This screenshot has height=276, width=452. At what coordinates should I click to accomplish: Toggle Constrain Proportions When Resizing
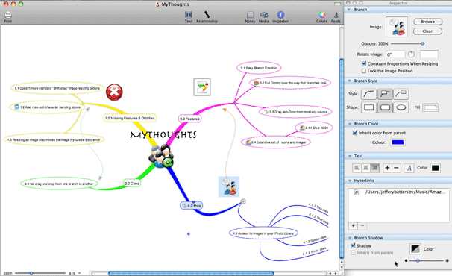[x=364, y=63]
